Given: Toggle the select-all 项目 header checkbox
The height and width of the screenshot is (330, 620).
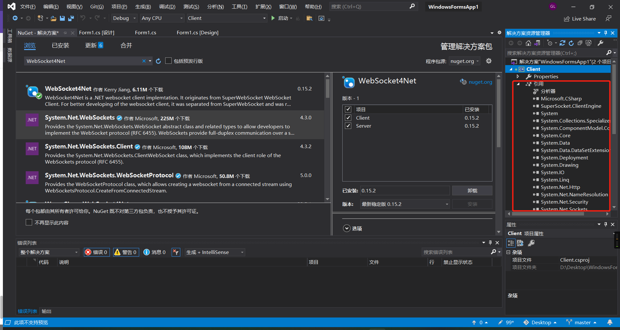Looking at the screenshot, I should [x=348, y=109].
